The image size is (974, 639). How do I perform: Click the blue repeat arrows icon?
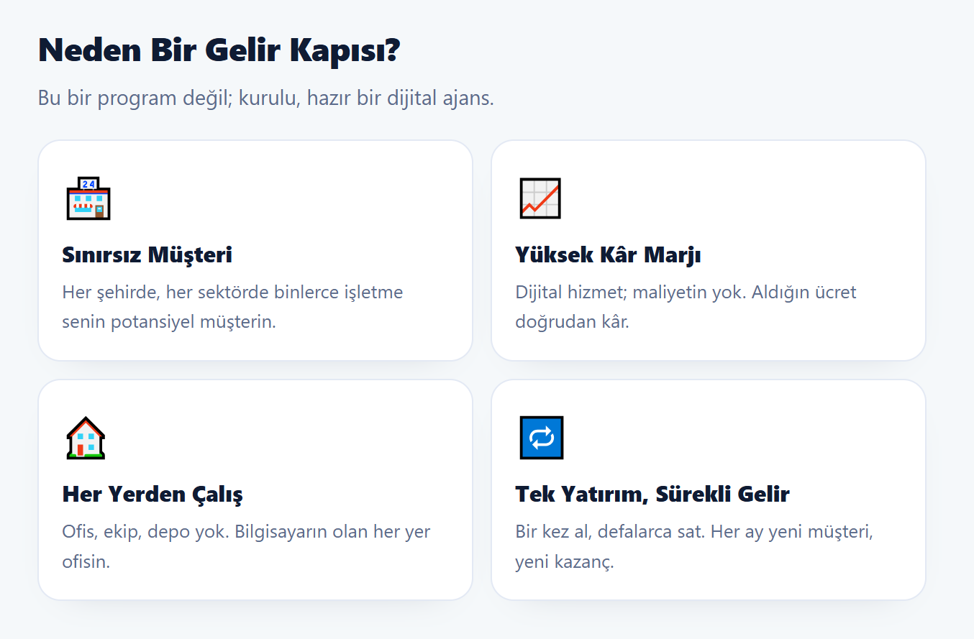point(541,438)
